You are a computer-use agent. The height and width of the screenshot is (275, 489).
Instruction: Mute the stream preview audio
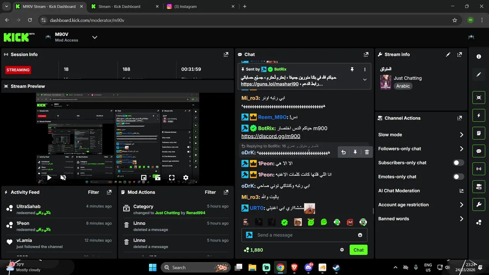[63, 178]
